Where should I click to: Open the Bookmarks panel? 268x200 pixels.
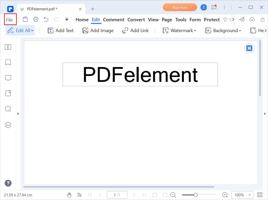(x=8, y=63)
